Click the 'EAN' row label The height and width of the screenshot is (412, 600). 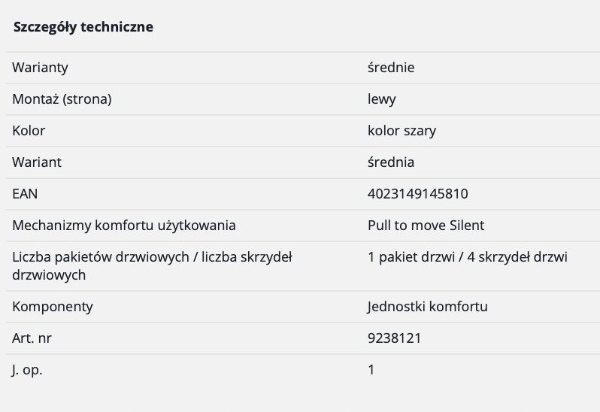[25, 194]
